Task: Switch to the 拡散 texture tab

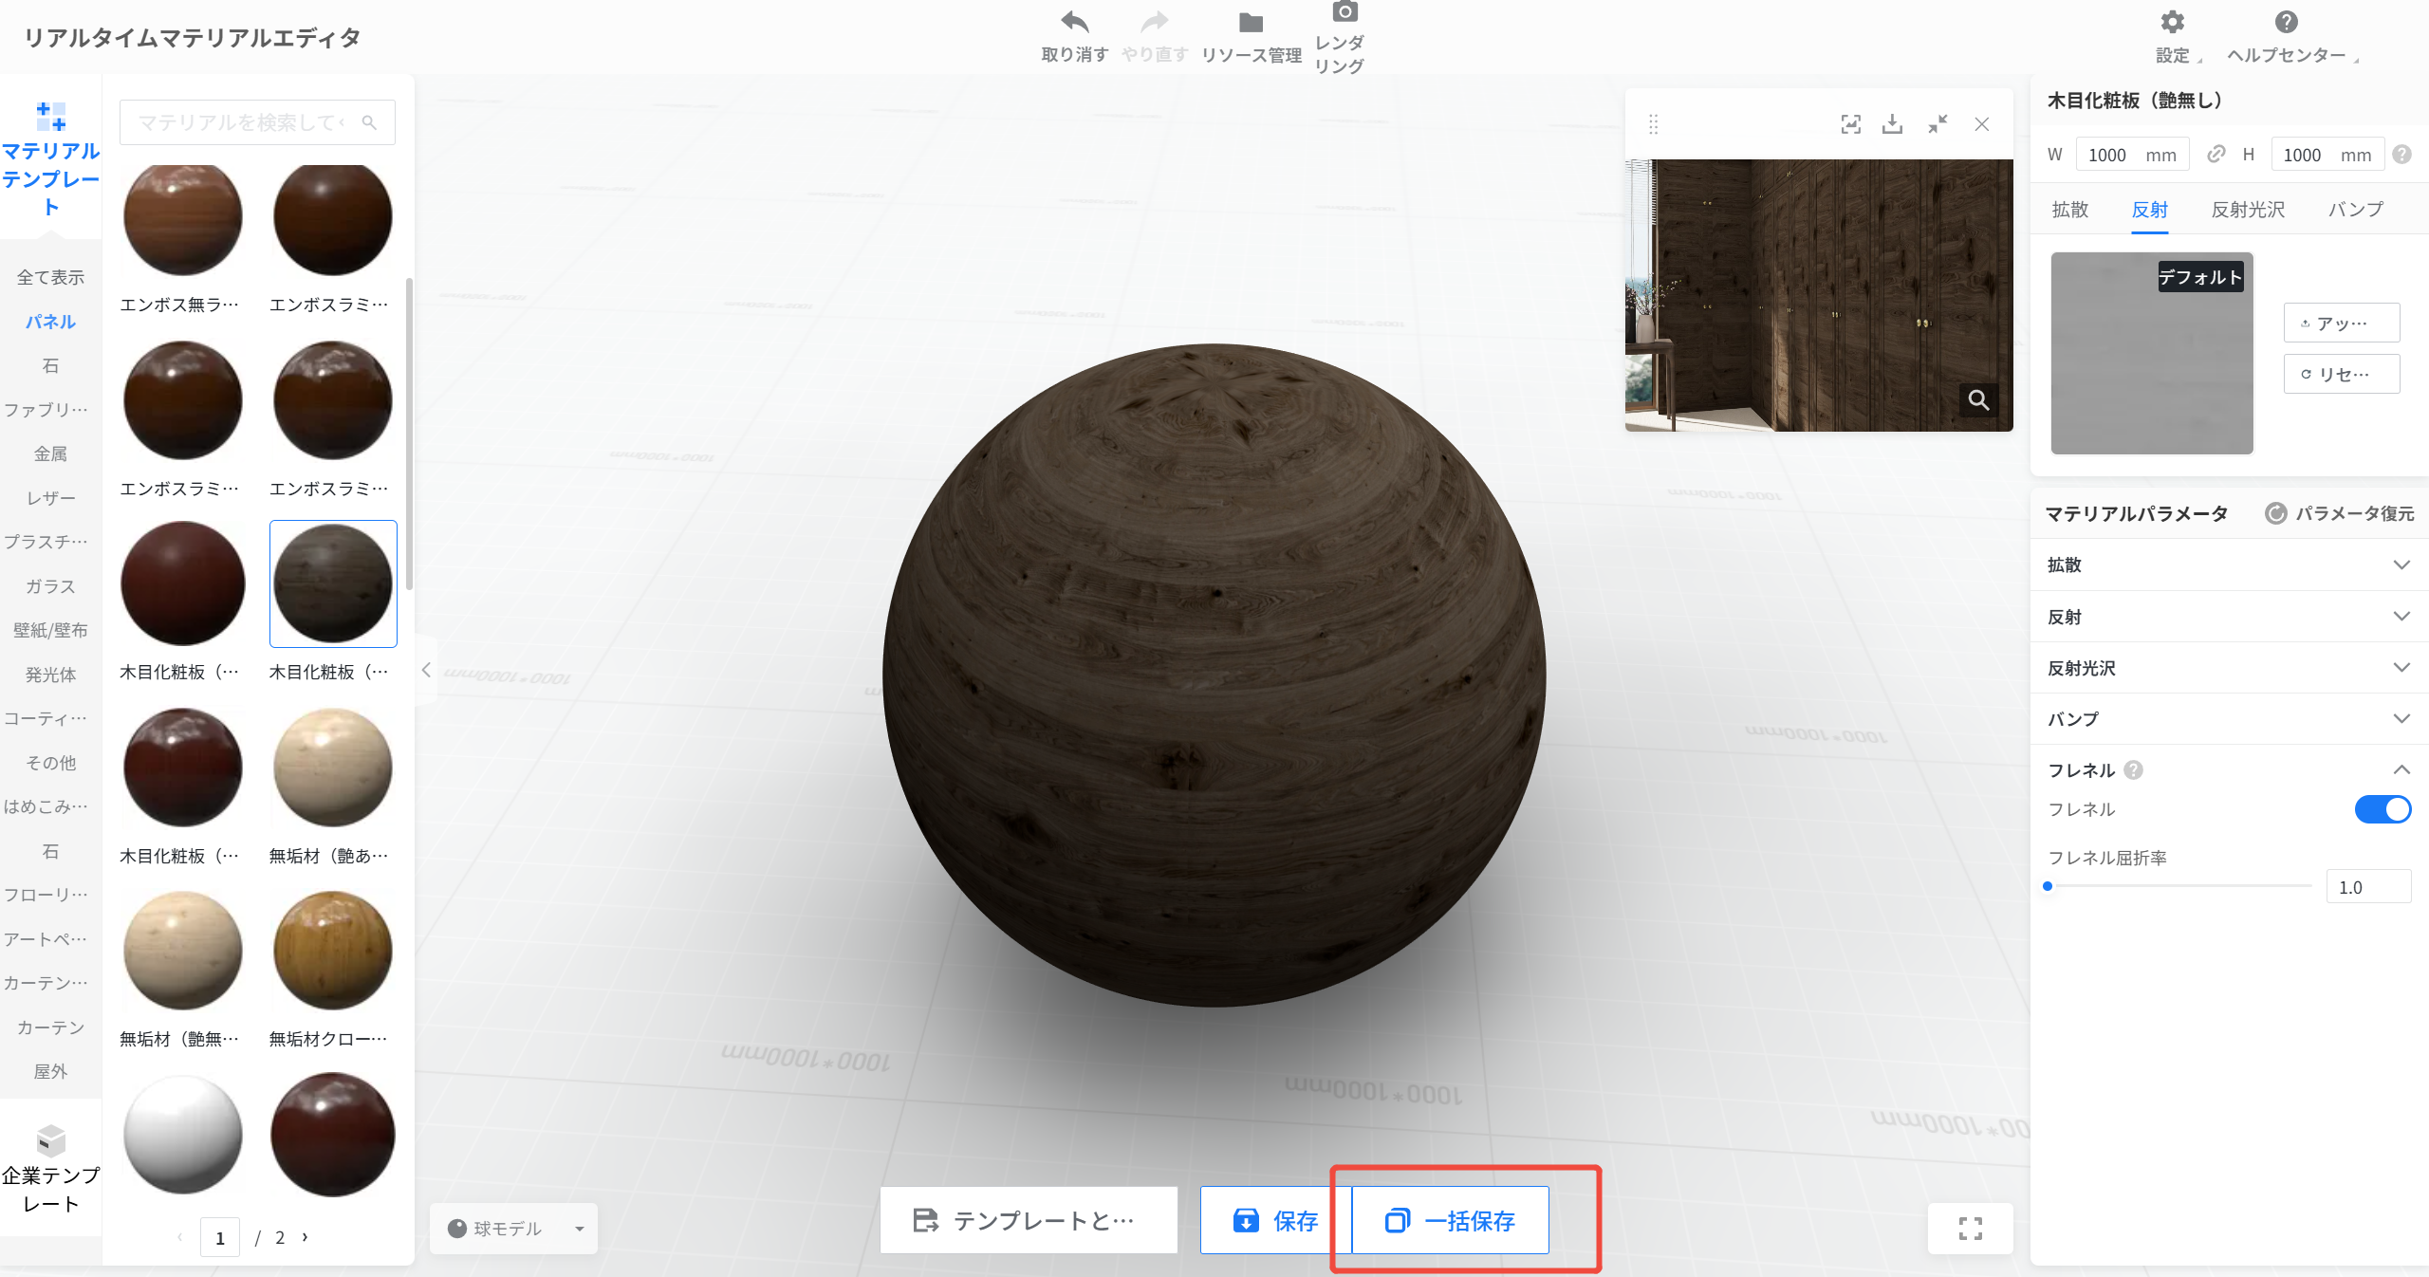Action: pyautogui.click(x=2070, y=210)
